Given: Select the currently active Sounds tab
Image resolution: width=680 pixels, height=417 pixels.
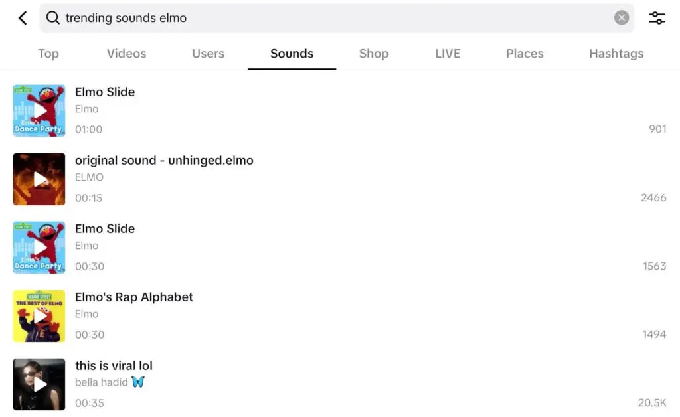Looking at the screenshot, I should pos(292,54).
